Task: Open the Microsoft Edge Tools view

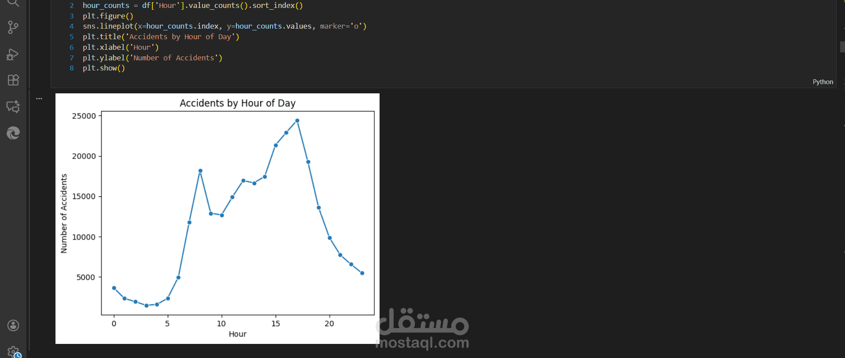Action: [13, 133]
